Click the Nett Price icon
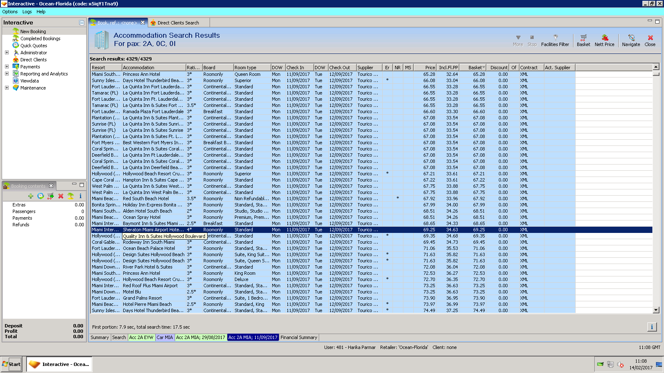664x373 pixels. coord(604,40)
